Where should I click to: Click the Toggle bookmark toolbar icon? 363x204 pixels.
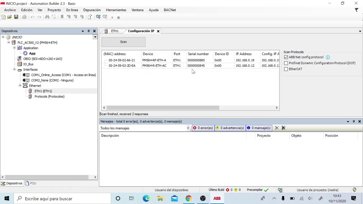[62, 17]
